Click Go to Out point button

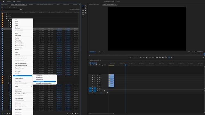(153, 57)
